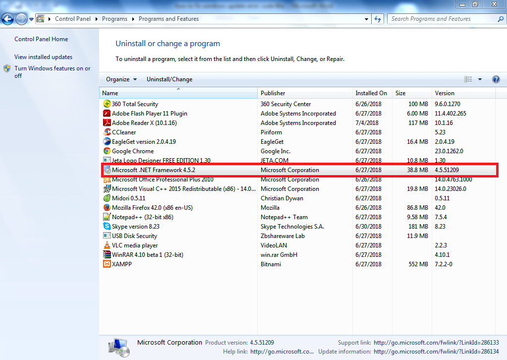Open View installed updates link
Screen dimensions: 507x360
[43, 57]
